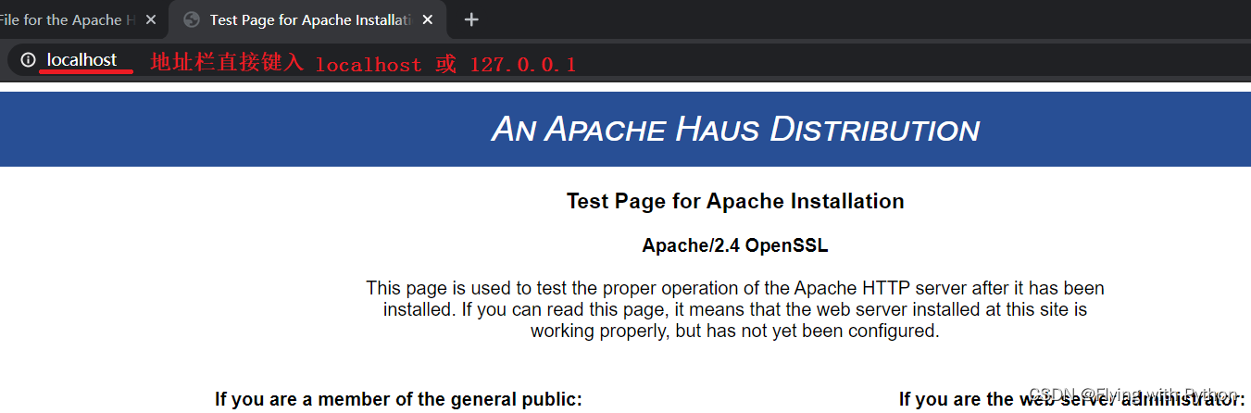The image size is (1251, 413).
Task: Click the site information icon beside localhost
Action: 29,60
